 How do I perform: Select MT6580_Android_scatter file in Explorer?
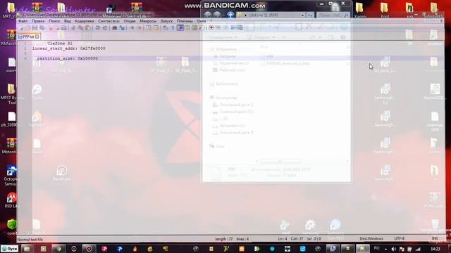point(288,63)
